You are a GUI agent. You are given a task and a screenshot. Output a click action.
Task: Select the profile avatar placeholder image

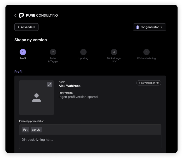pyautogui.click(x=37, y=98)
